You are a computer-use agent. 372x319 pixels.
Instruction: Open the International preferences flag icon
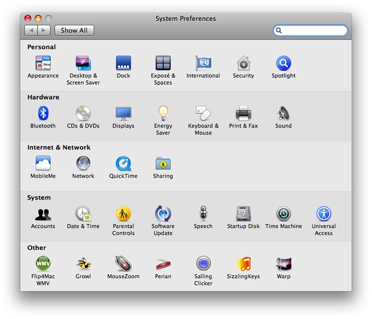point(203,63)
